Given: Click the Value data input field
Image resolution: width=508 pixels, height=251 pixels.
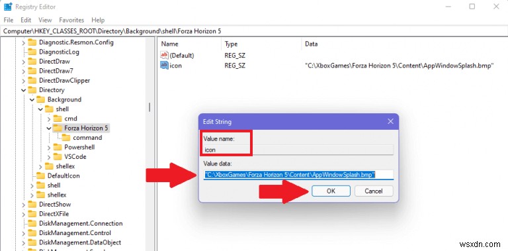Looking at the screenshot, I should pyautogui.click(x=298, y=174).
